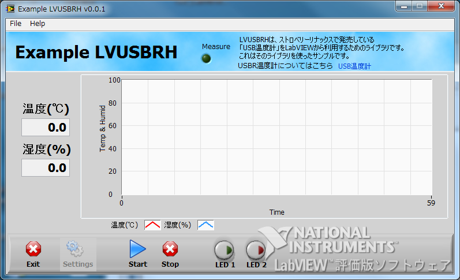The width and height of the screenshot is (460, 280).
Task: Open the Help menu
Action: 38,24
